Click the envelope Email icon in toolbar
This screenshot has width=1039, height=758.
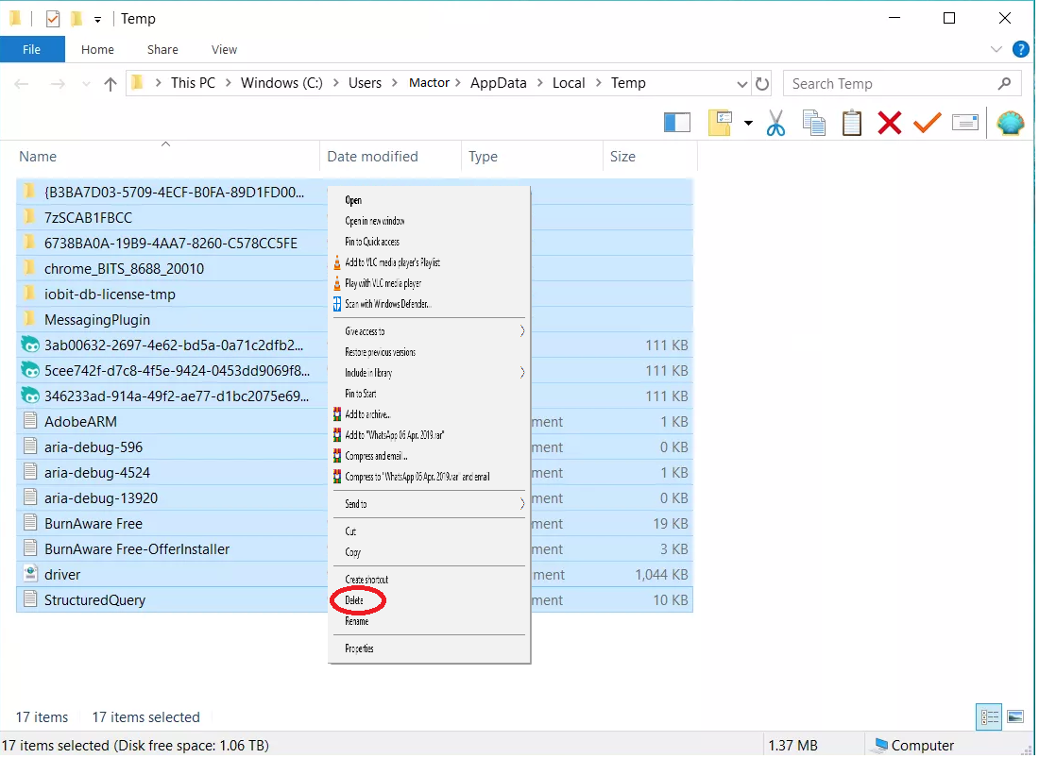[x=964, y=123]
